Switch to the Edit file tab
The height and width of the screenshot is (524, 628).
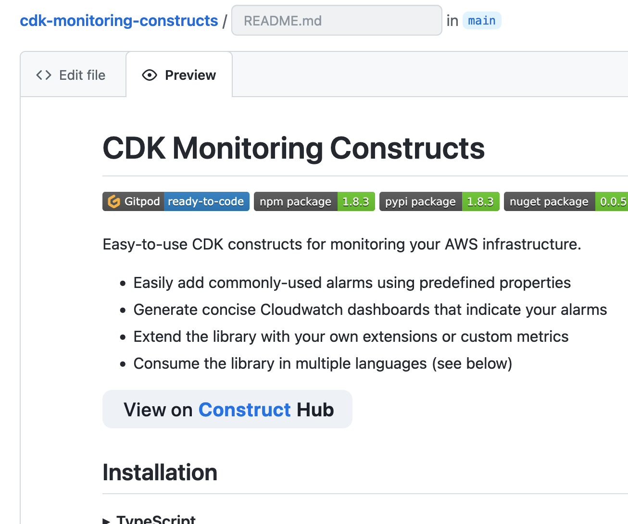click(73, 75)
